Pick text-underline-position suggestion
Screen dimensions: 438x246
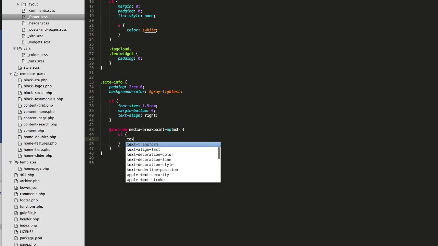coord(172,170)
